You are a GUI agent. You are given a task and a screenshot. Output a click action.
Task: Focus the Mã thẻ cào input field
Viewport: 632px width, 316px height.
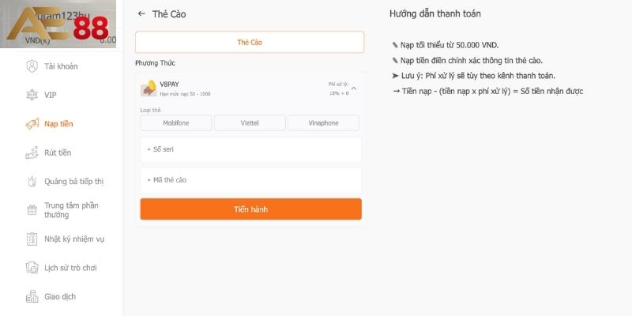point(250,180)
